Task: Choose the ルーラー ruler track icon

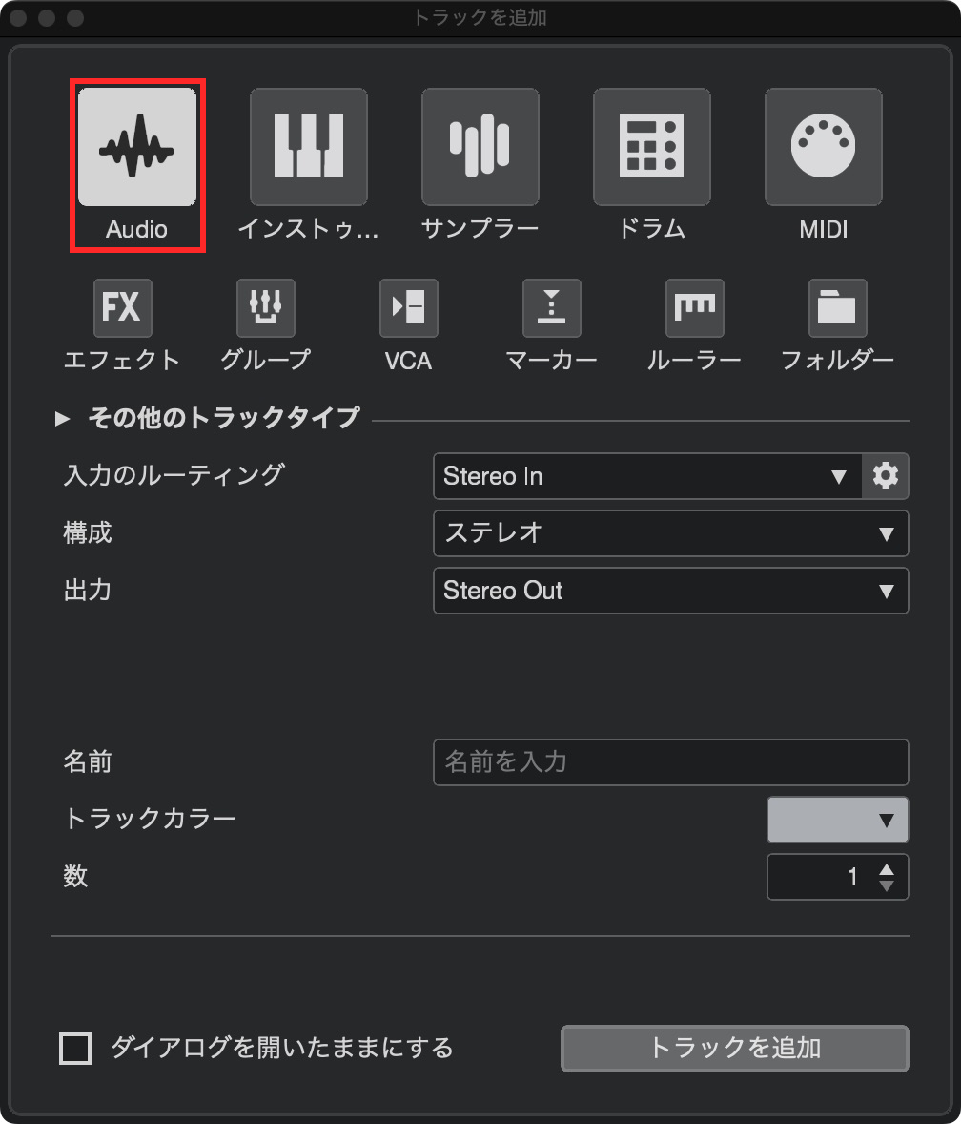Action: coord(695,308)
